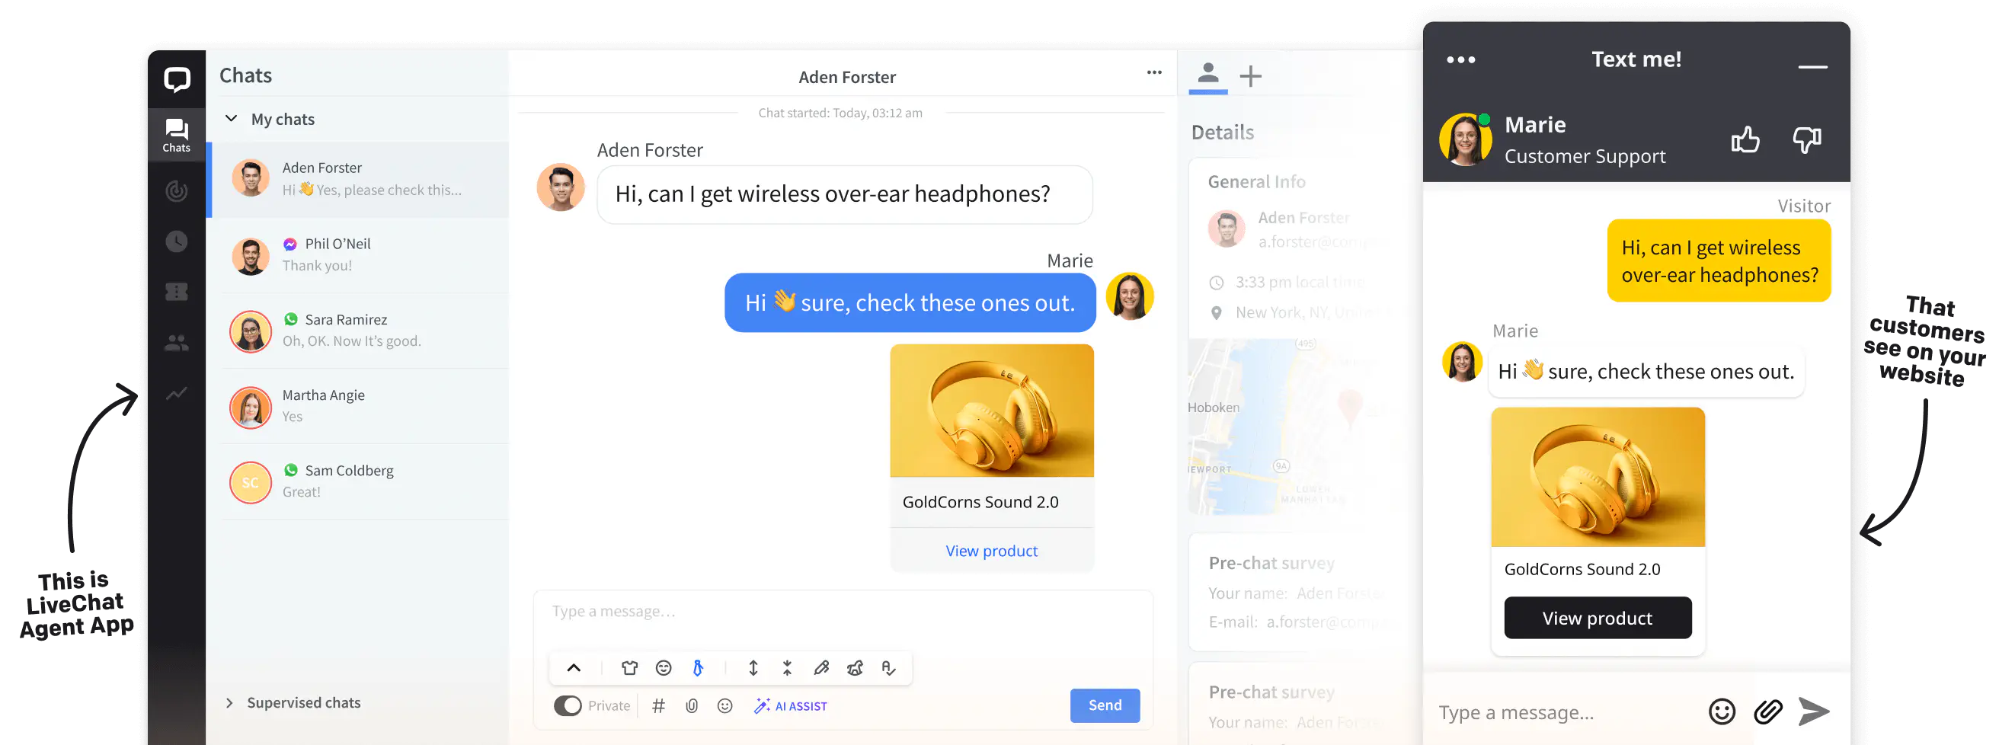Focus the agent Type a message field
The width and height of the screenshot is (1999, 745).
click(x=843, y=612)
